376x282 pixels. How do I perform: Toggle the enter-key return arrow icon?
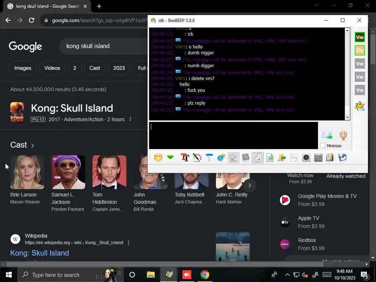(258, 158)
